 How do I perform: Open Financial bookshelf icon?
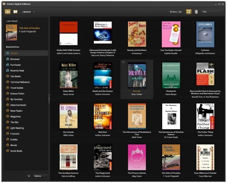[x=7, y=134]
